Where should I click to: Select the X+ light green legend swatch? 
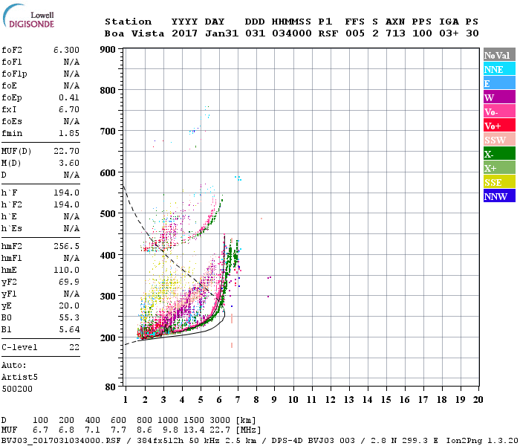498,168
